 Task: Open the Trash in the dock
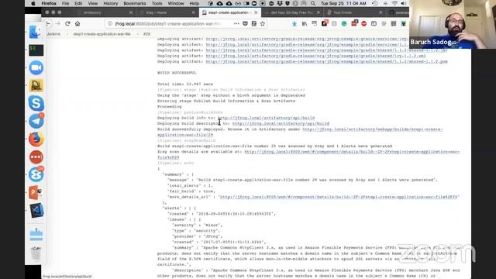point(36,253)
